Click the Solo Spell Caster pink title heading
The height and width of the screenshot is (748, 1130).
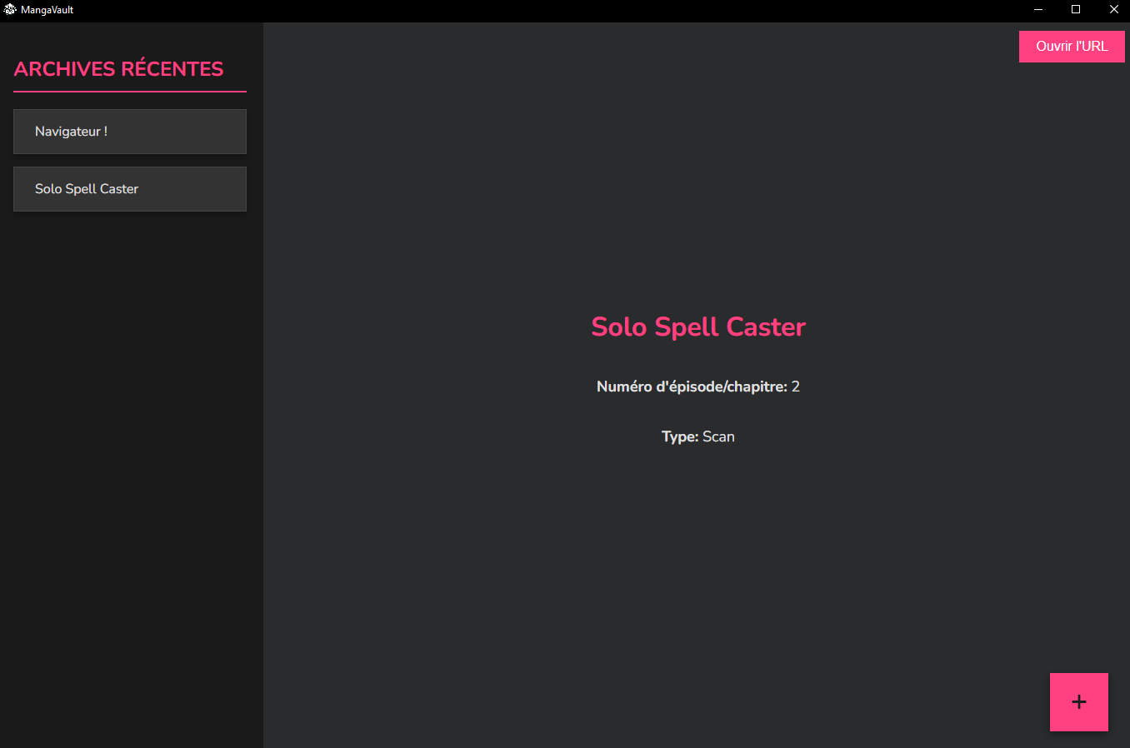click(x=698, y=327)
